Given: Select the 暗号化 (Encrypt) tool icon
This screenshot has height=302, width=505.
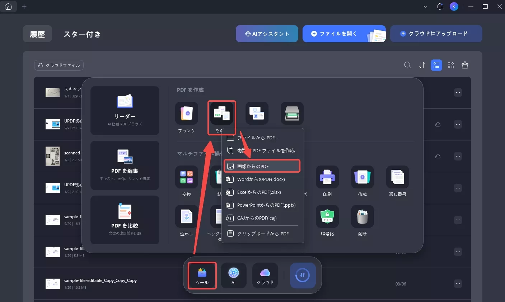Looking at the screenshot, I should (x=327, y=216).
